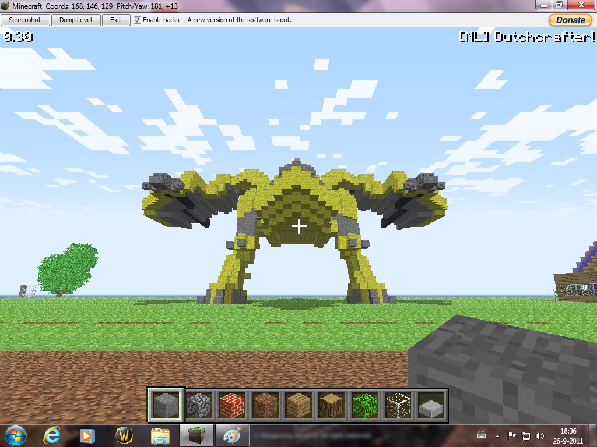Screen dimensions: 597x447
Task: Exit using the Exit button
Action: pyautogui.click(x=116, y=20)
